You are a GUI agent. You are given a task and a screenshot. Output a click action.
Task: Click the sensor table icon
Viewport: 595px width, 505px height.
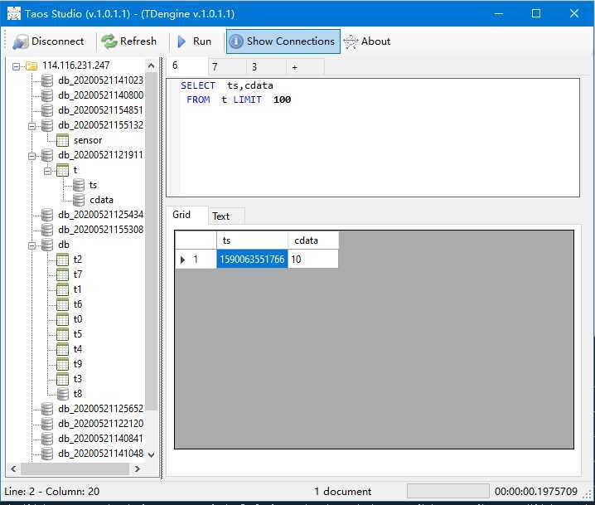click(62, 140)
